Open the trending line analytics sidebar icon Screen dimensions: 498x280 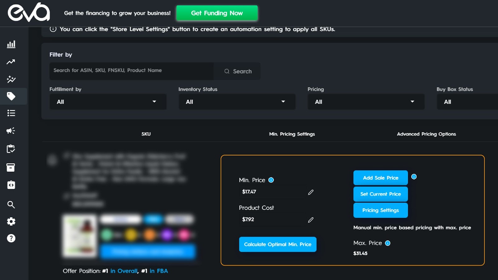coord(11,62)
